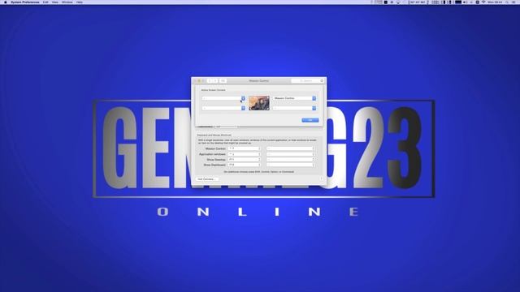Open the bottom-right hot corner dropdown
This screenshot has width=520, height=292.
pyautogui.click(x=294, y=108)
